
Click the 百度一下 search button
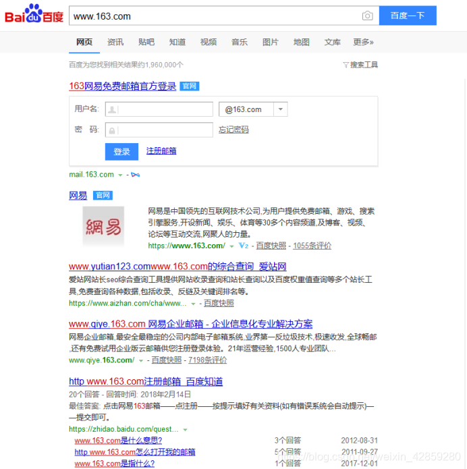408,16
